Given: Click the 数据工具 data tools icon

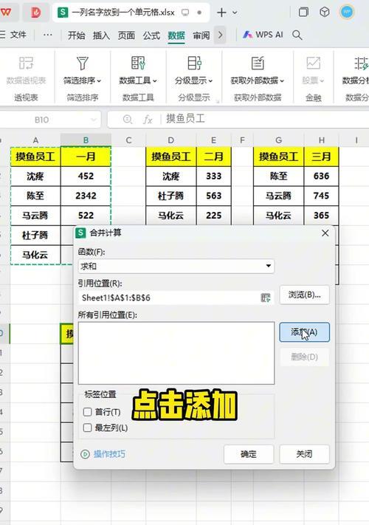Looking at the screenshot, I should click(x=138, y=63).
